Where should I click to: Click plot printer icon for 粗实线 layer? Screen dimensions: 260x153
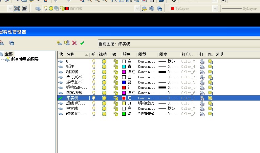coord(202,72)
